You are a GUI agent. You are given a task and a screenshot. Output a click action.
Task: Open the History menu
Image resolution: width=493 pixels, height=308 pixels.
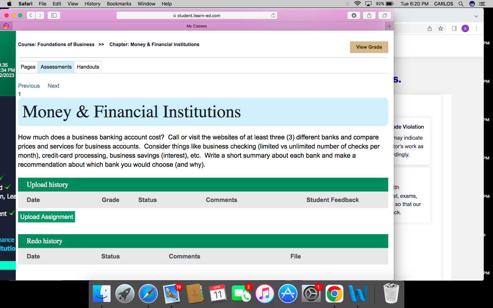pos(92,4)
